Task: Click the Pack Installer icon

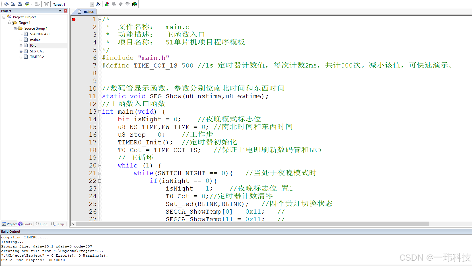Action: coord(135,4)
